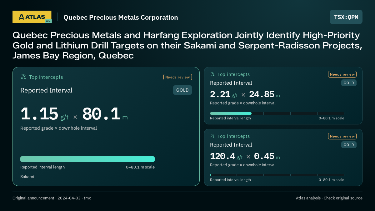Click the drill icon in the 1.15 g/t card
This screenshot has height=211, width=375.
pyautogui.click(x=23, y=77)
